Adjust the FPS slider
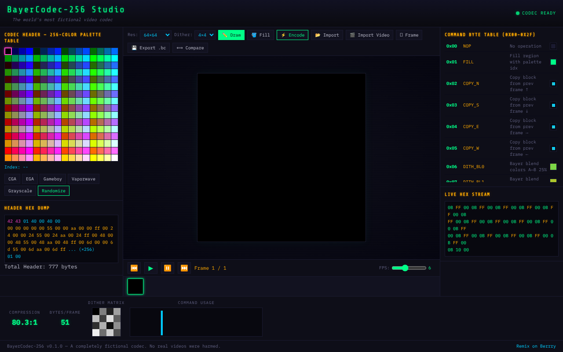Screen dimensions: 563x352 coord(409,268)
